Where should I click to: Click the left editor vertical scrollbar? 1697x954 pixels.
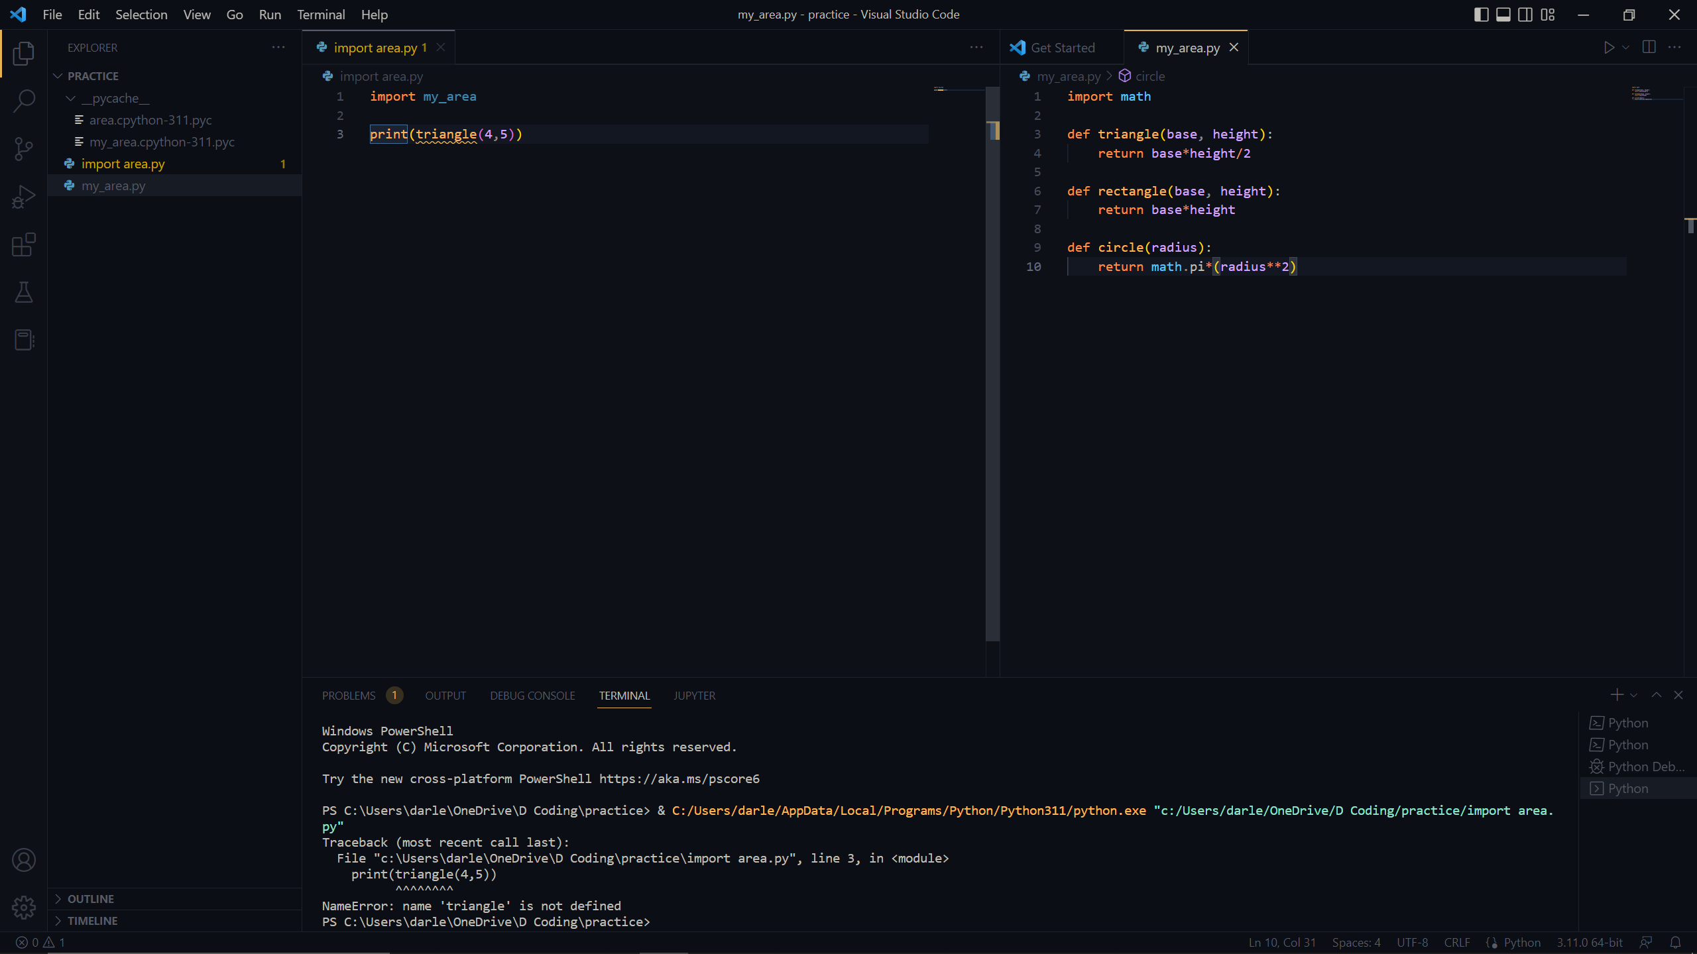click(992, 364)
